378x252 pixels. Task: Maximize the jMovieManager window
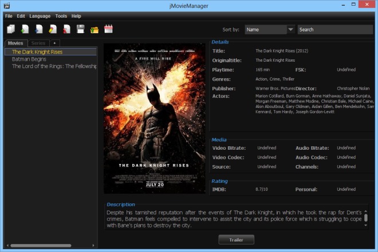tap(353, 5)
